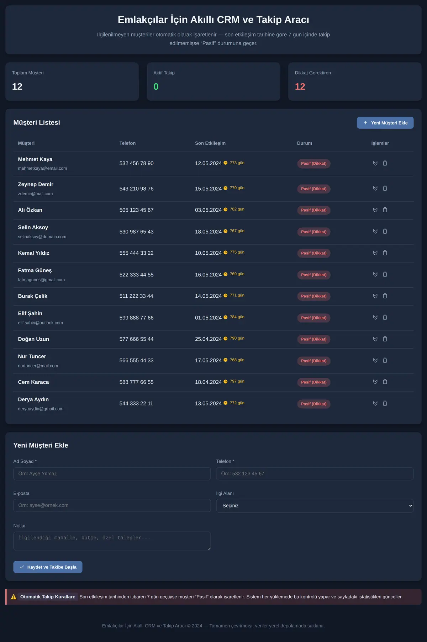
Task: Click into the E-posta field
Action: pyautogui.click(x=112, y=505)
